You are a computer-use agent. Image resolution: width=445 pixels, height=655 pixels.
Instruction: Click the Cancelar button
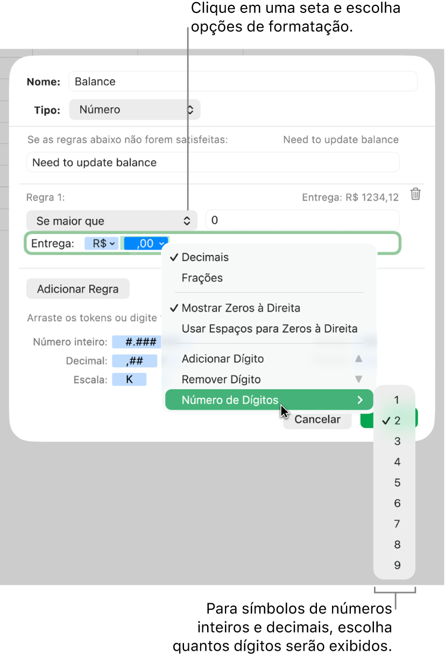click(x=317, y=419)
